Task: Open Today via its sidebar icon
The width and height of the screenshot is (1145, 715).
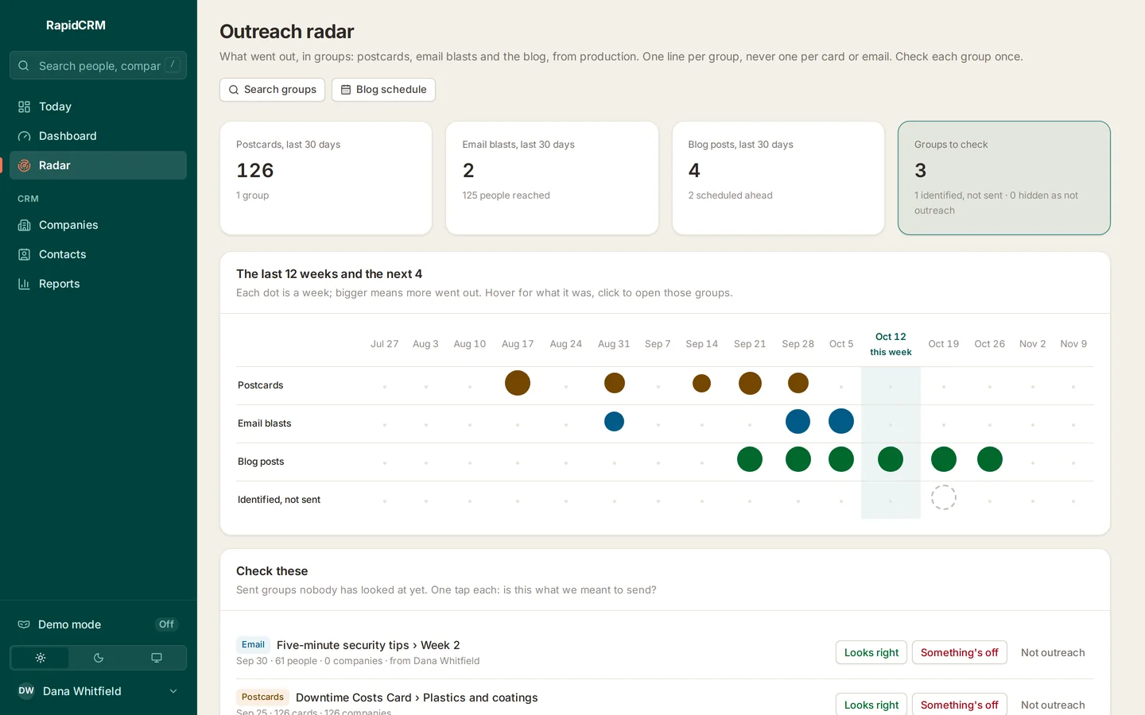Action: click(25, 106)
